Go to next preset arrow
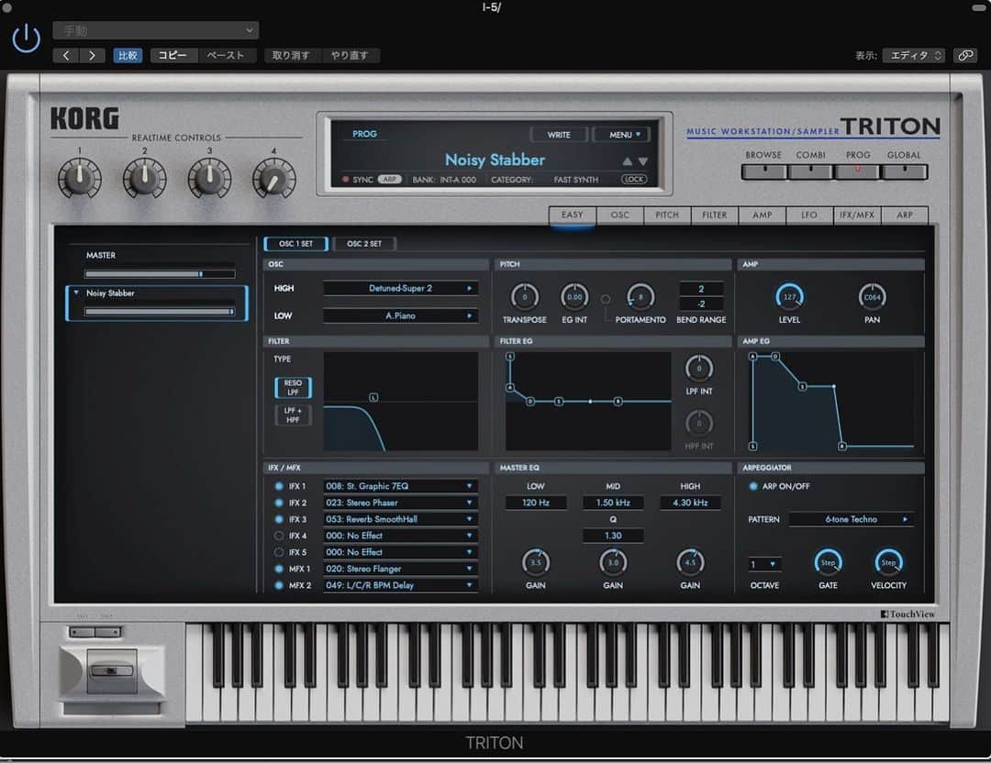Viewport: 991px width, 763px height. pyautogui.click(x=92, y=56)
